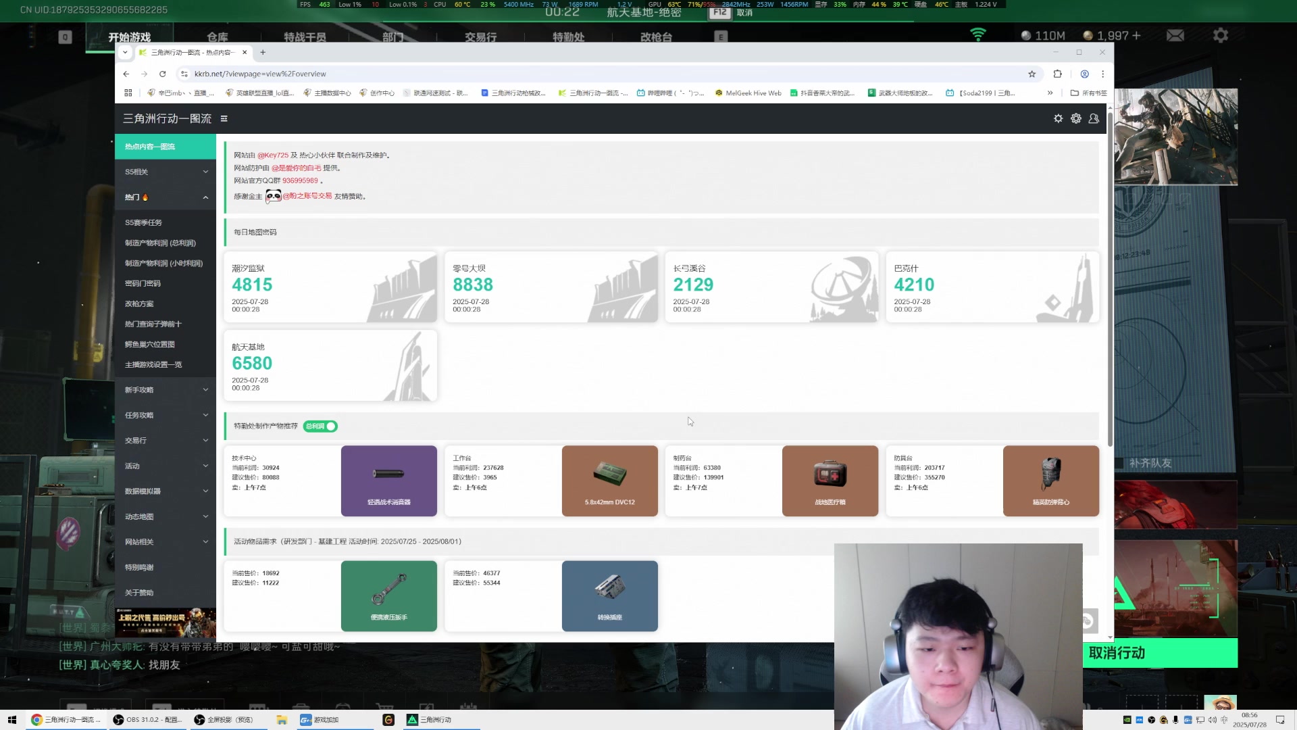Open Chrome tab search dropdown arrow
1297x730 pixels.
point(125,52)
